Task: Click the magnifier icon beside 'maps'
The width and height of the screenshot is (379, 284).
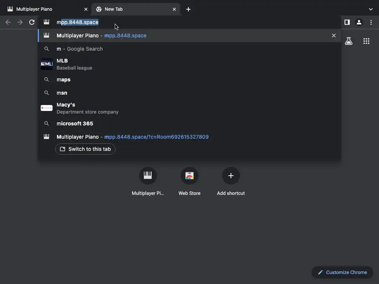Action: point(46,80)
